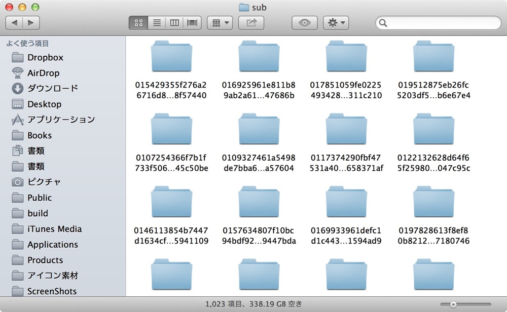Viewport: 507px width, 312px height.
Task: Select folder icon above 0107254366f7b1f
Action: (172, 129)
